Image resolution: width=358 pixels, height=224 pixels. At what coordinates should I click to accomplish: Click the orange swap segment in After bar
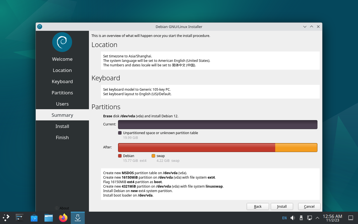(296, 148)
